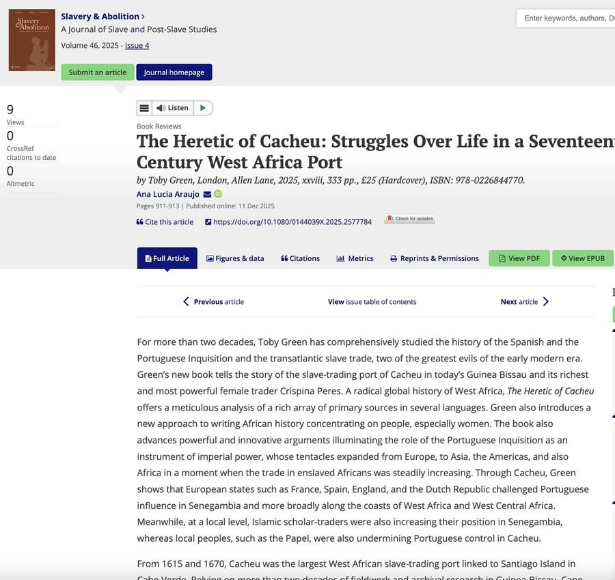
Task: Click the author email envelope icon
Action: 208,195
